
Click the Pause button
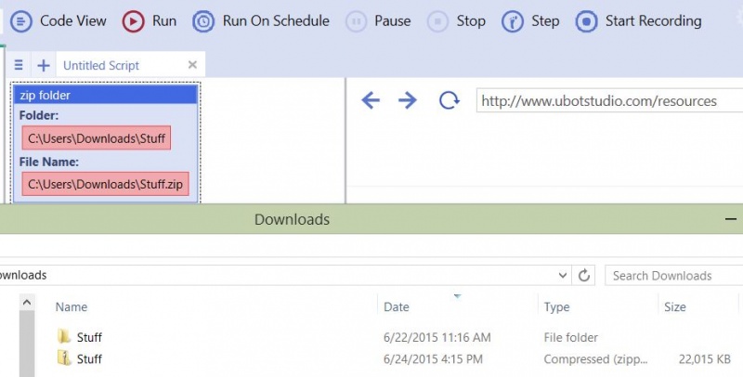[378, 21]
